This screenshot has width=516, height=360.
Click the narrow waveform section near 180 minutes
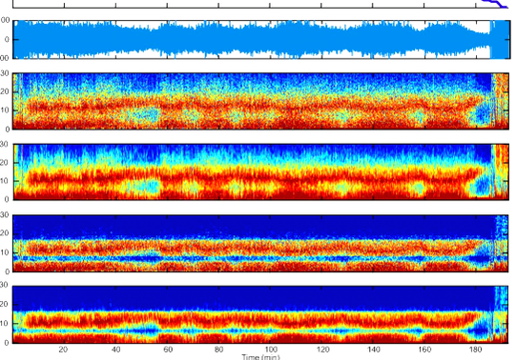[481, 40]
